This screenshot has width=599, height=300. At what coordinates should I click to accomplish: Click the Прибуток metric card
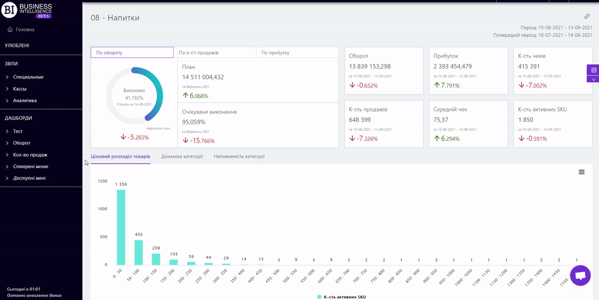[468, 70]
